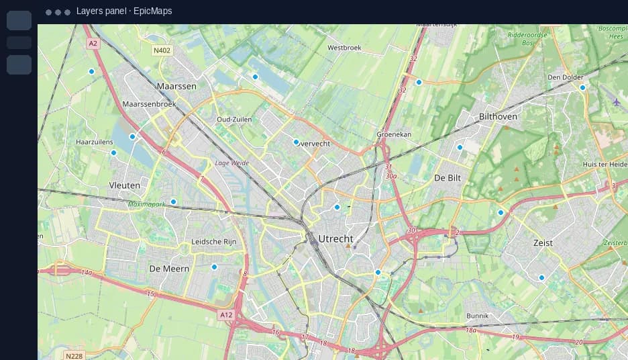The height and width of the screenshot is (360, 628).
Task: Click the Zeist label
Action: coord(543,243)
